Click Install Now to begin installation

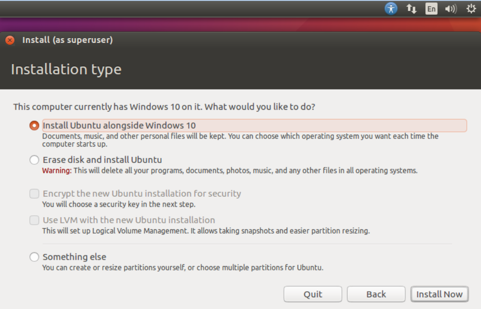point(440,294)
